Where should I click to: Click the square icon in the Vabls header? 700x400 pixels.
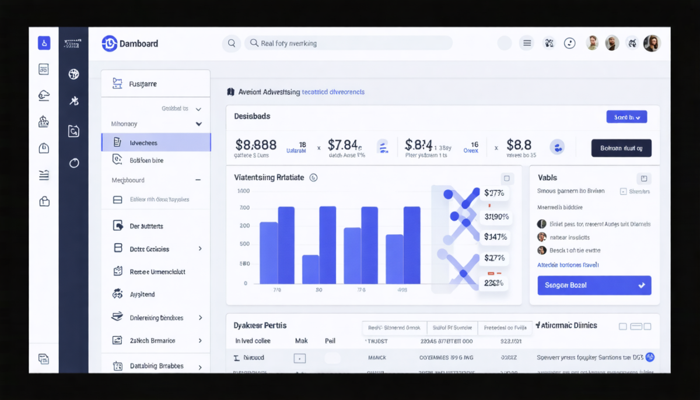click(x=644, y=178)
